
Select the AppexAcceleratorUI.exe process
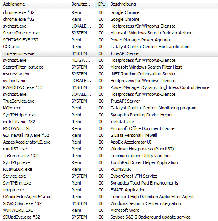pyautogui.click(x=27, y=142)
